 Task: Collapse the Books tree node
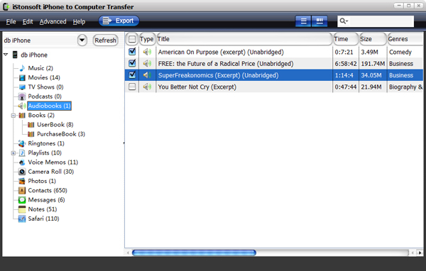pos(13,116)
